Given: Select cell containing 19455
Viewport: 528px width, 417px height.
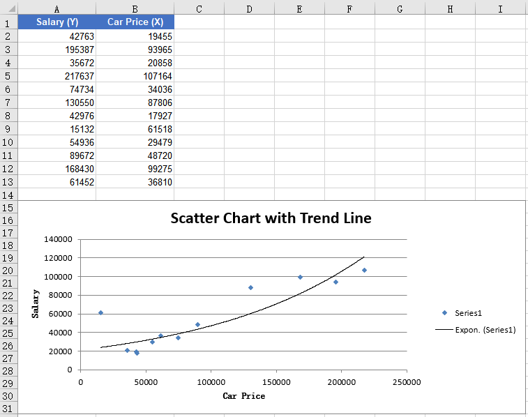Looking at the screenshot, I should pyautogui.click(x=135, y=36).
